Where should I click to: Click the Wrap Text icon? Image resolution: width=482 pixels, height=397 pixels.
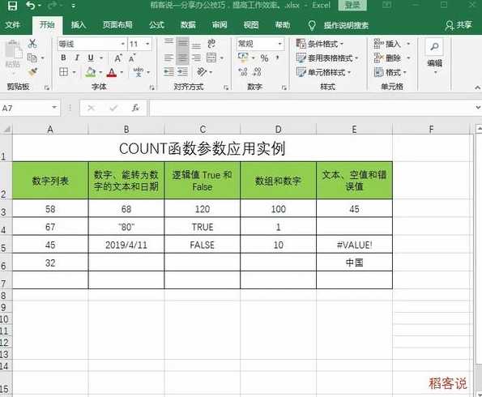point(211,44)
